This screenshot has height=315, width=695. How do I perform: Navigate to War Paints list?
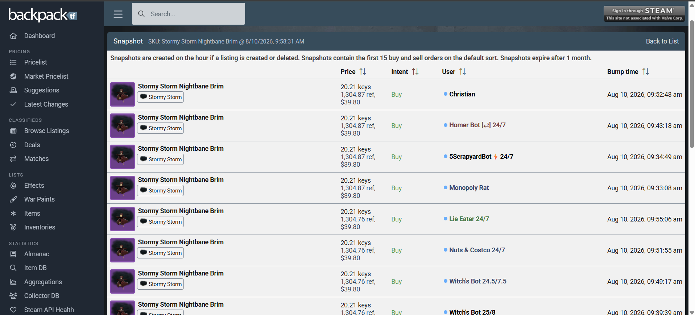[40, 199]
